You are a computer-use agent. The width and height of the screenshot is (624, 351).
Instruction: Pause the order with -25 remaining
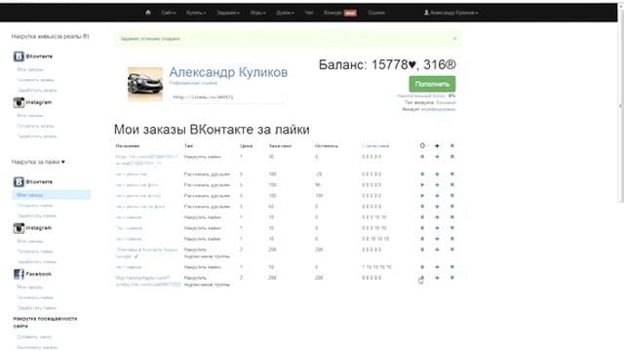click(x=422, y=174)
